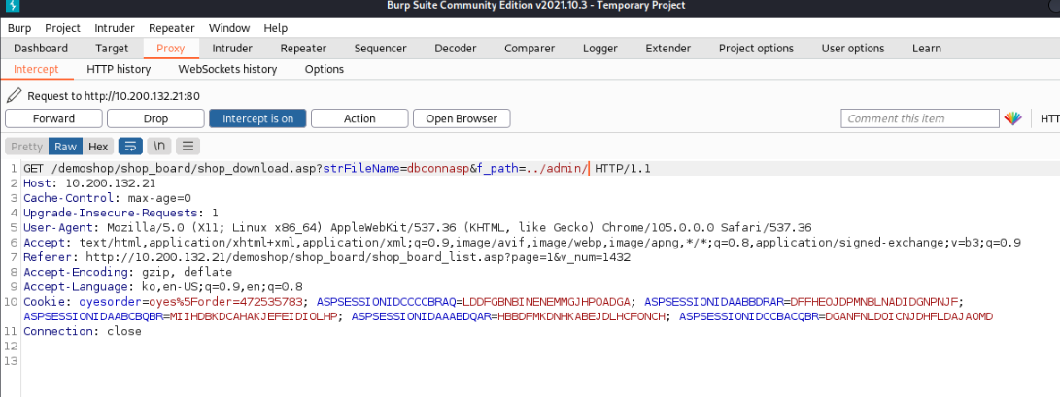This screenshot has width=1060, height=397.
Task: Toggle the word-wrap icon in editor toolbar
Action: pos(130,146)
